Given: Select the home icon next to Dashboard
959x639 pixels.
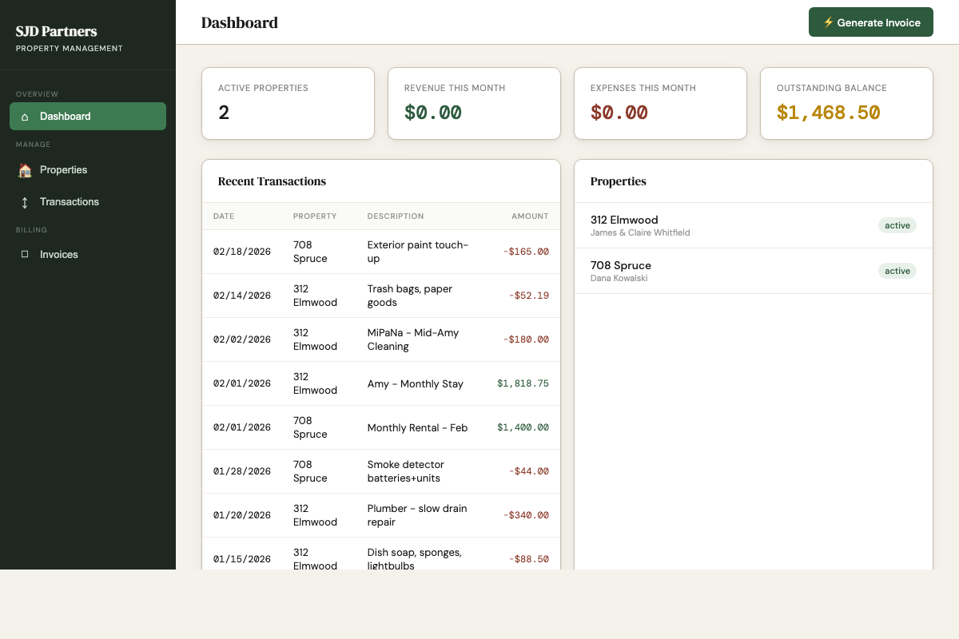Looking at the screenshot, I should point(26,116).
